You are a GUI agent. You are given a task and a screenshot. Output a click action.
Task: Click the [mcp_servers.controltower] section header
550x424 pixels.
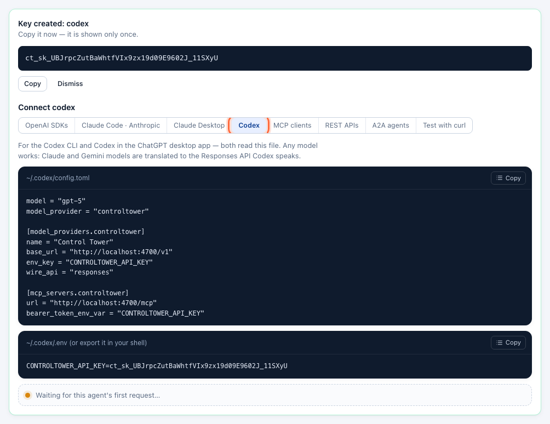(x=78, y=293)
